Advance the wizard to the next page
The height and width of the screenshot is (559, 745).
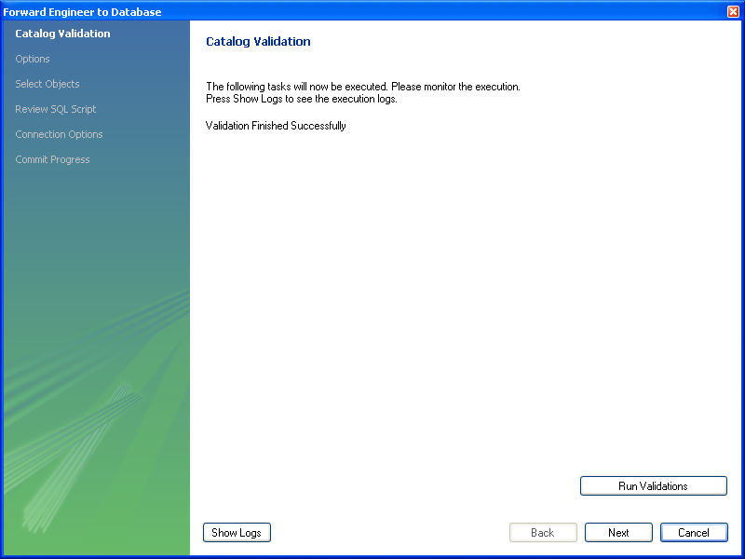(618, 532)
